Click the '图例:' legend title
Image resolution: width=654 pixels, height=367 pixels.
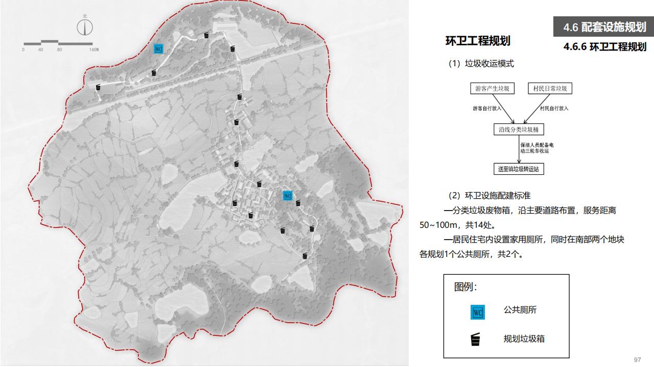point(465,287)
